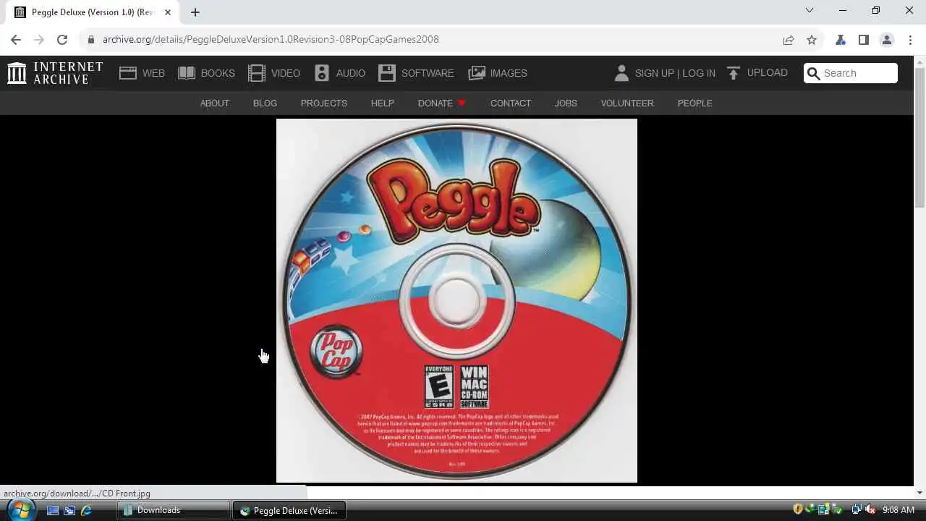Image resolution: width=926 pixels, height=521 pixels.
Task: Click LOG IN link
Action: (x=698, y=73)
